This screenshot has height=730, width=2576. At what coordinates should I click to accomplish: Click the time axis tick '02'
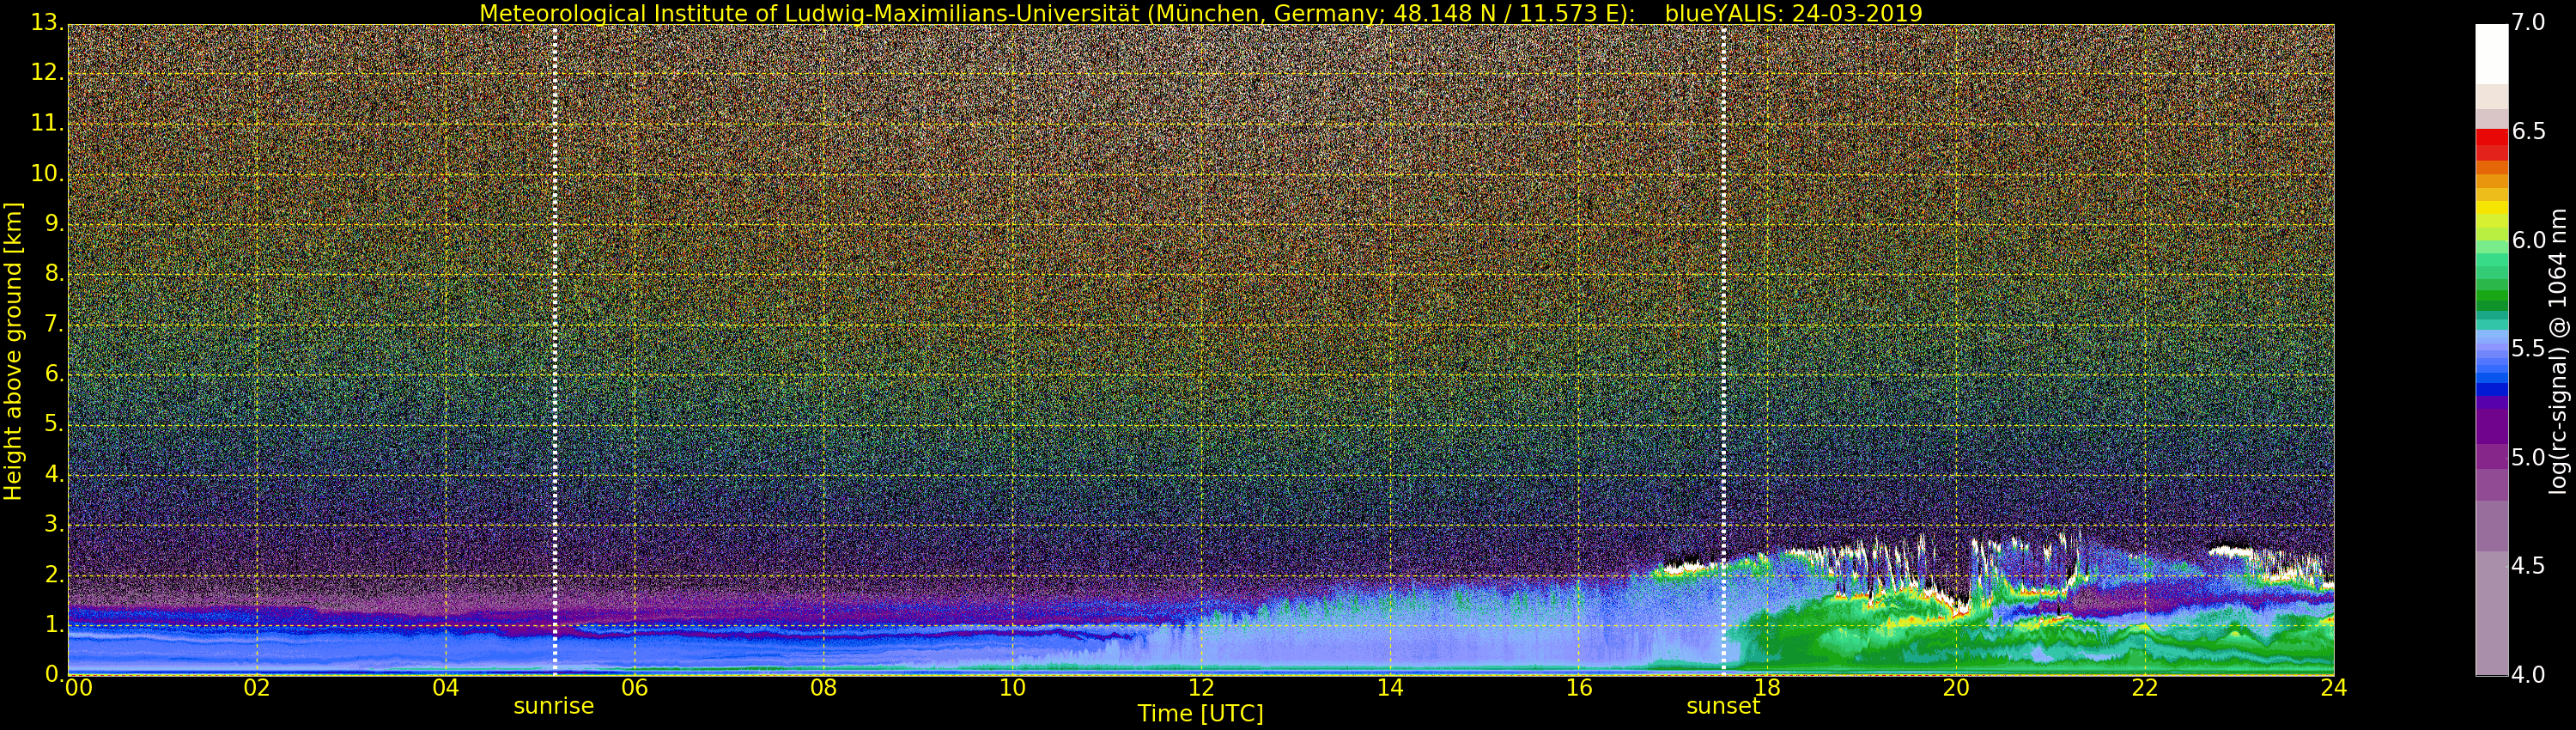[257, 688]
